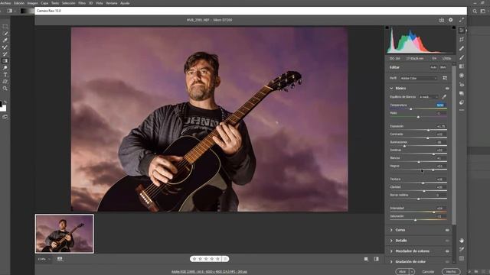Open more image settings three-dot icon

pos(462,110)
